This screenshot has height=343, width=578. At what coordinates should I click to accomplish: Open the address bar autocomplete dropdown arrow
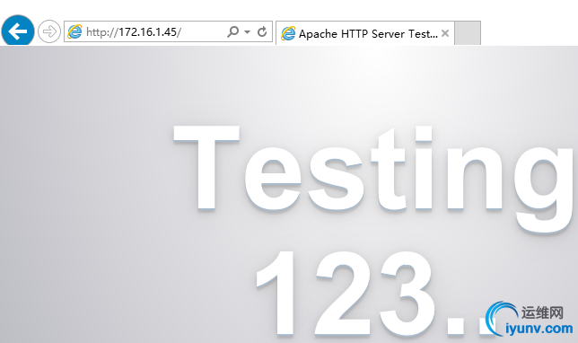(248, 32)
